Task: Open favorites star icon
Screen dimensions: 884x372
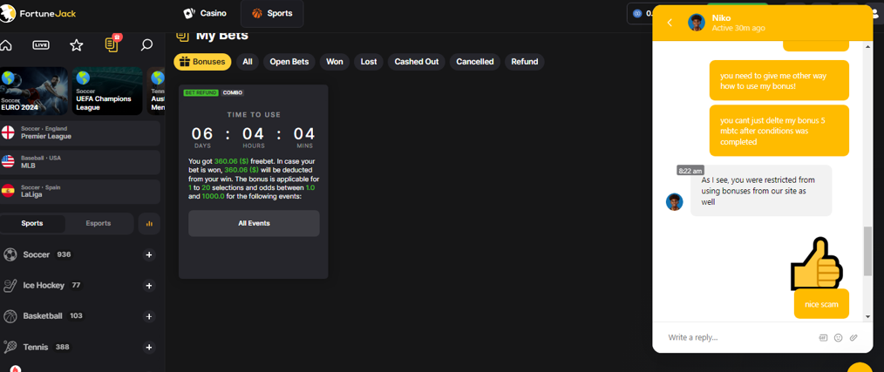Action: point(76,45)
